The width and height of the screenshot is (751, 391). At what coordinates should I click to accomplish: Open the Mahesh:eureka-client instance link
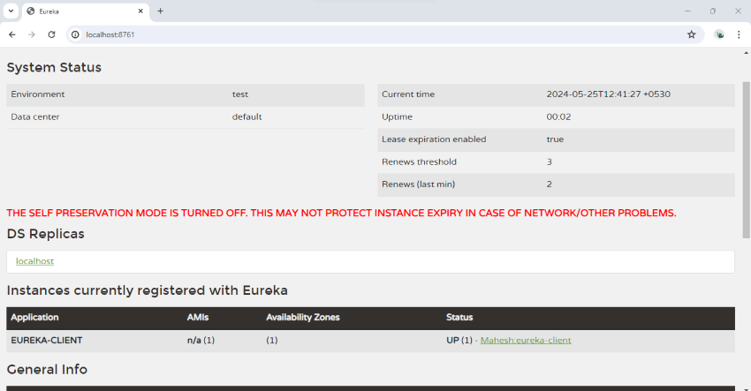(x=526, y=341)
